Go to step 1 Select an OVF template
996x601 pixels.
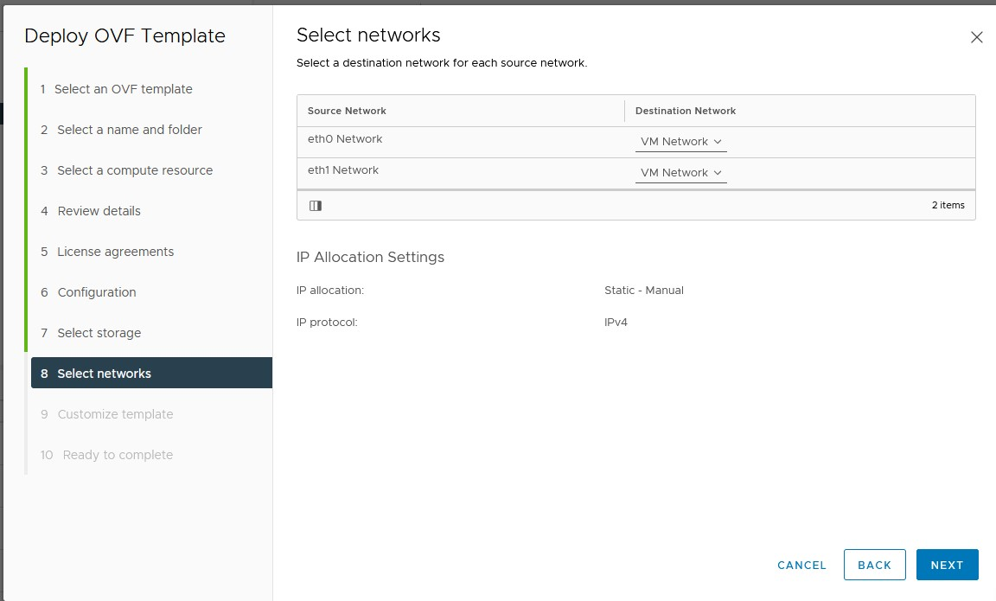pos(124,89)
